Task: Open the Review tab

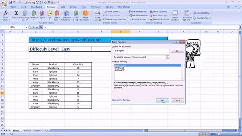Action: point(73,7)
